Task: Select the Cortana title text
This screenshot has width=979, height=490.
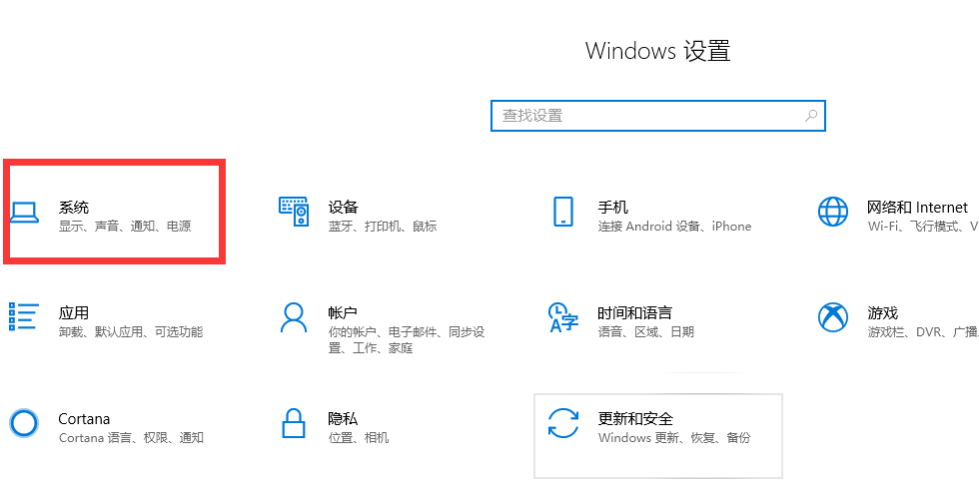Action: point(84,419)
